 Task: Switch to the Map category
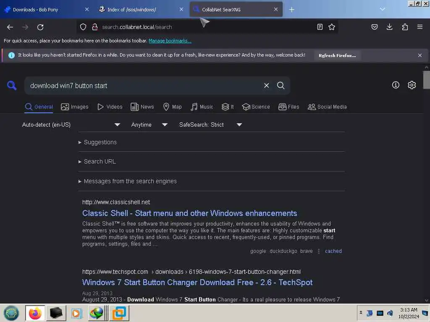[x=173, y=107]
